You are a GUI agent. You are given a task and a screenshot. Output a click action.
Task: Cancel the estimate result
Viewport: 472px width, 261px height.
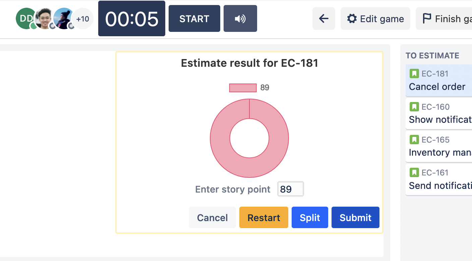(x=212, y=218)
